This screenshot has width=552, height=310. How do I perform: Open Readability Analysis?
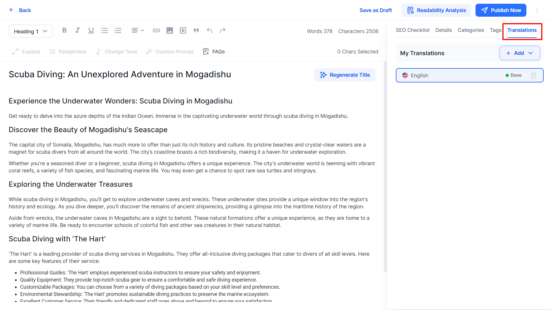[x=436, y=10]
